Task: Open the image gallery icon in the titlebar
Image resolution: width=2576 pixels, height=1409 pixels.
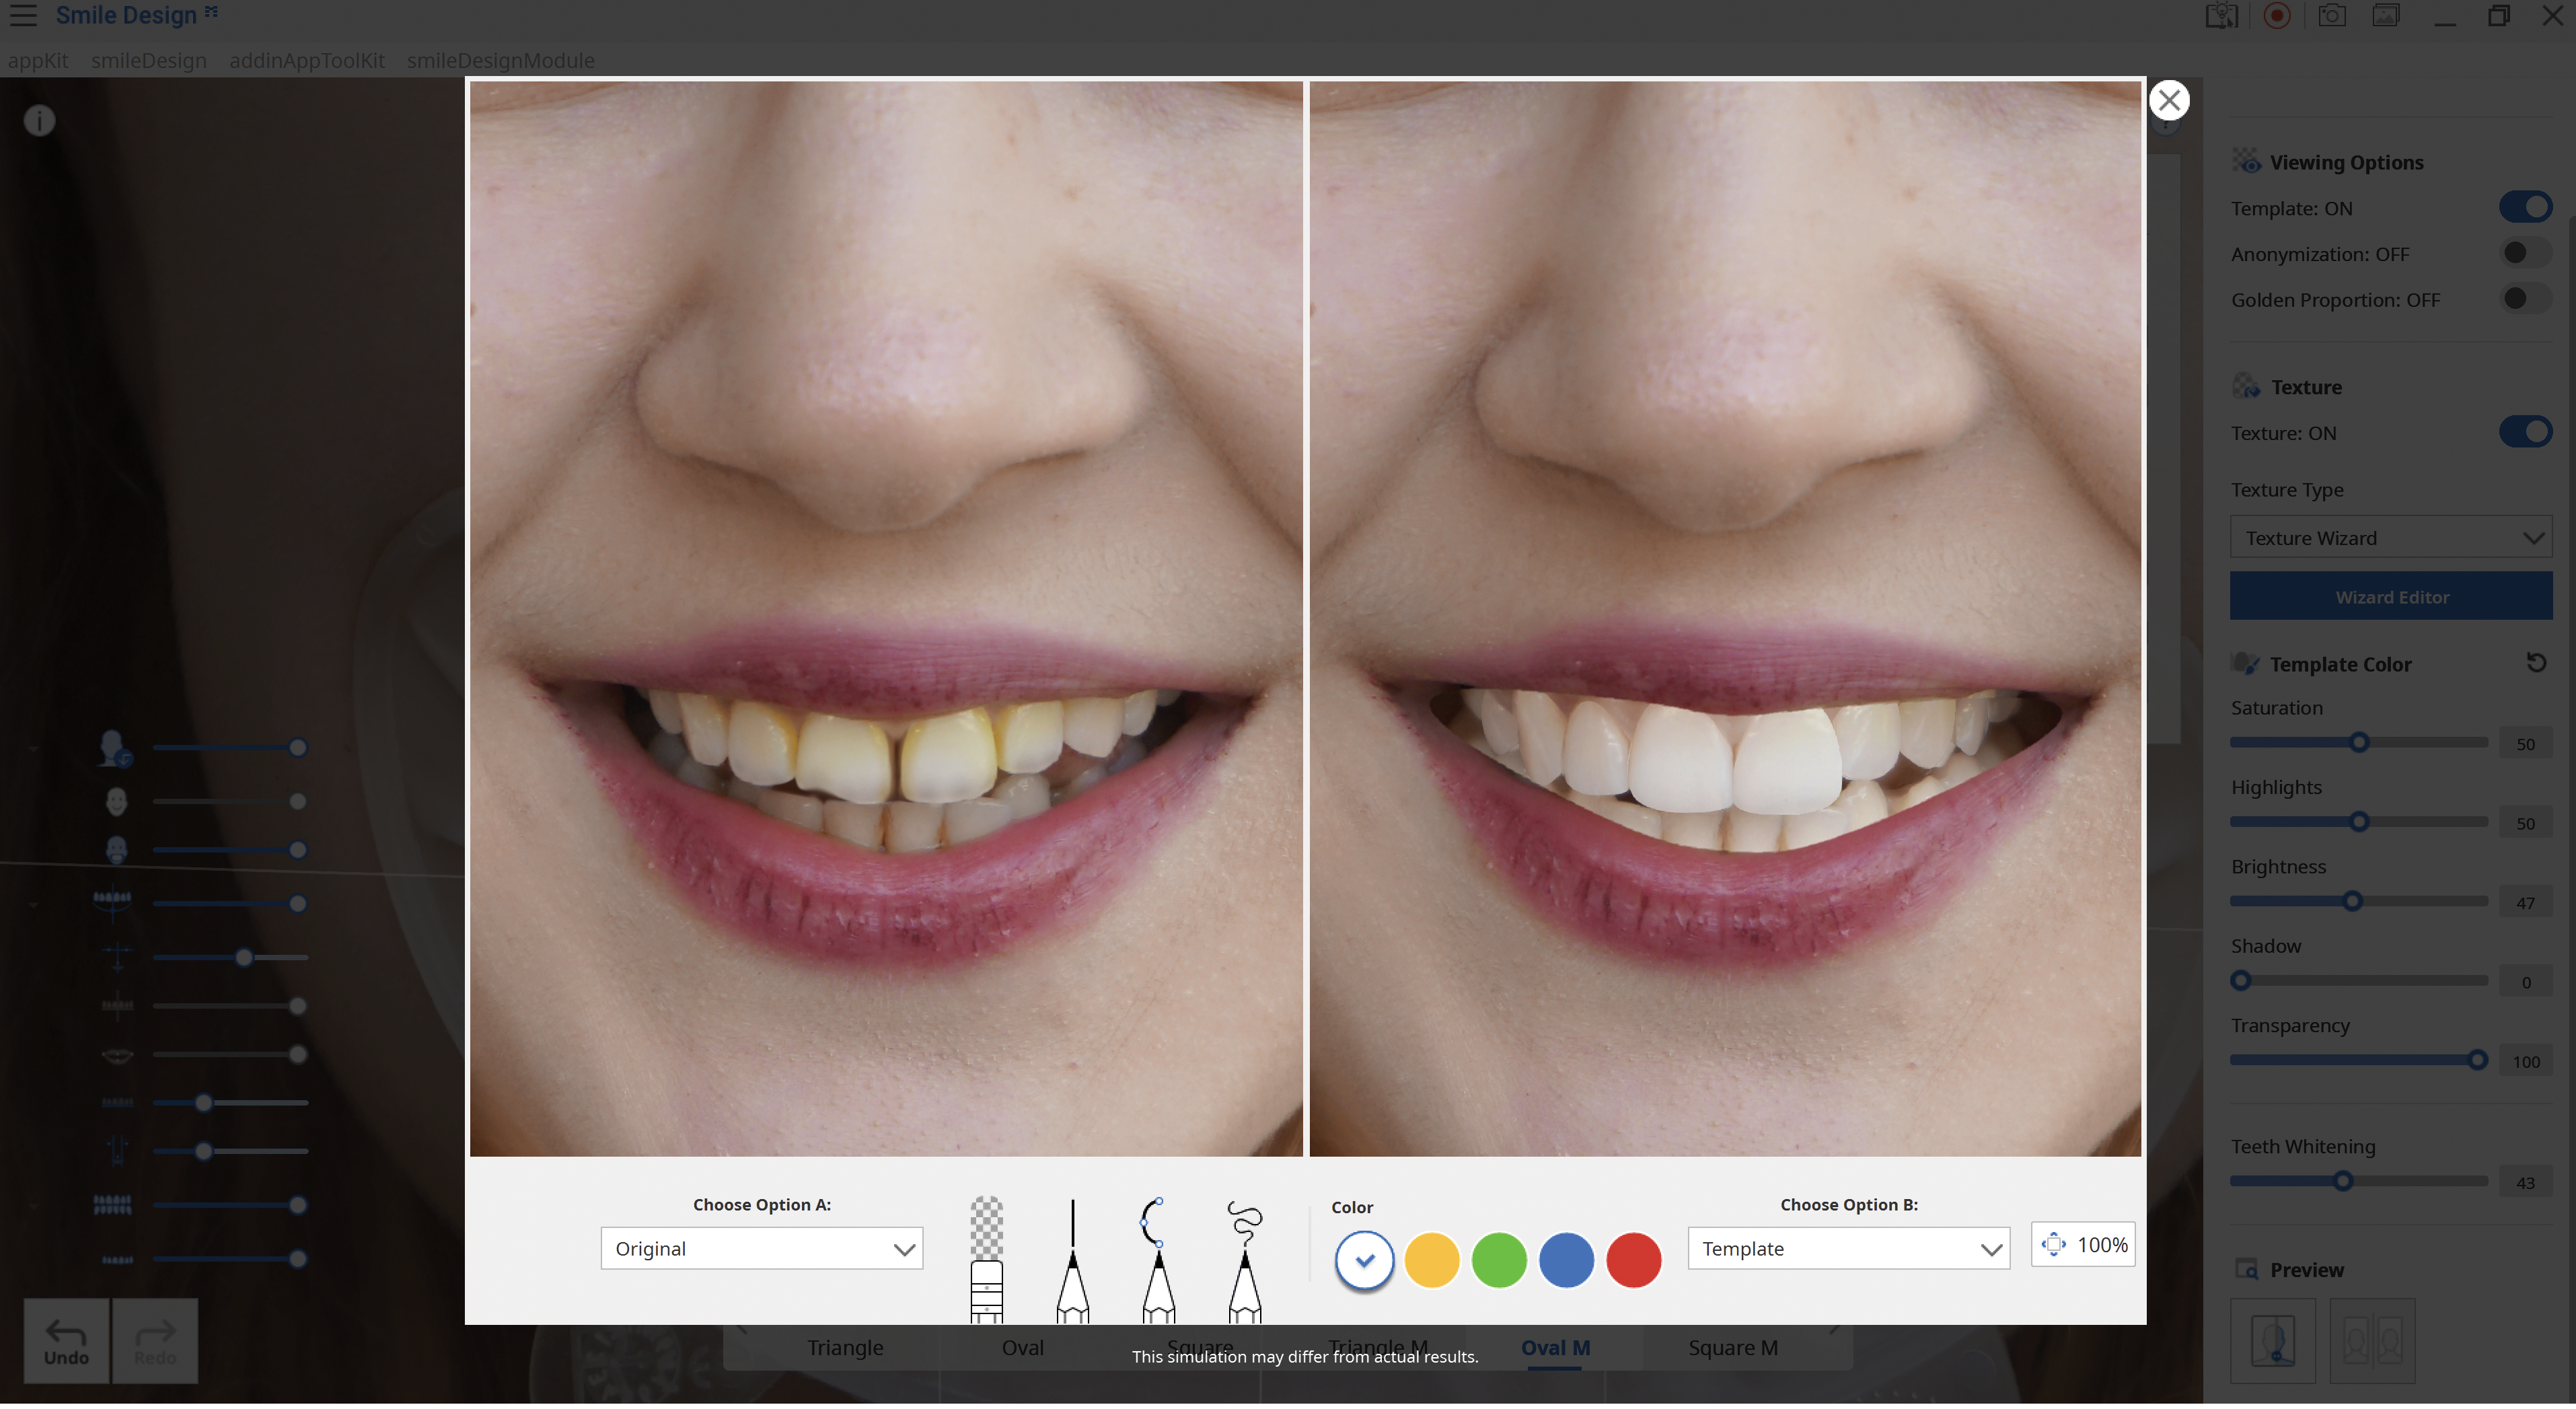Action: 2387,16
